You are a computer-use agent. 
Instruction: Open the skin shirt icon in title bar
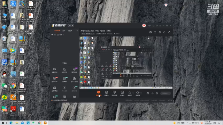pos(157,25)
